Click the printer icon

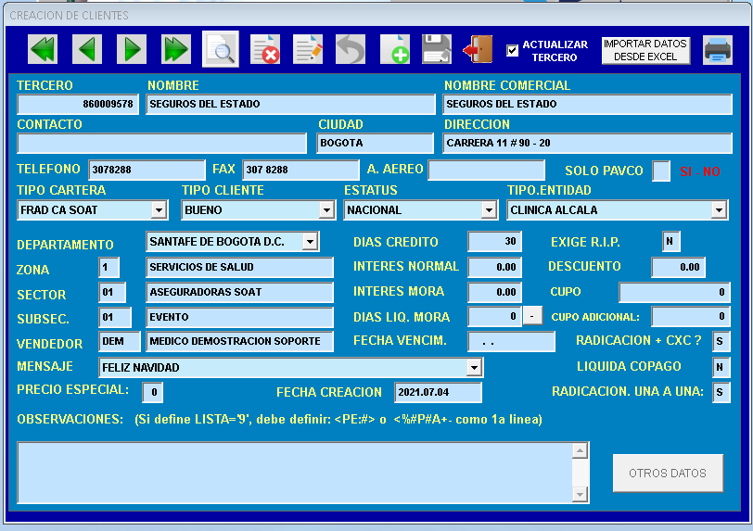point(718,50)
